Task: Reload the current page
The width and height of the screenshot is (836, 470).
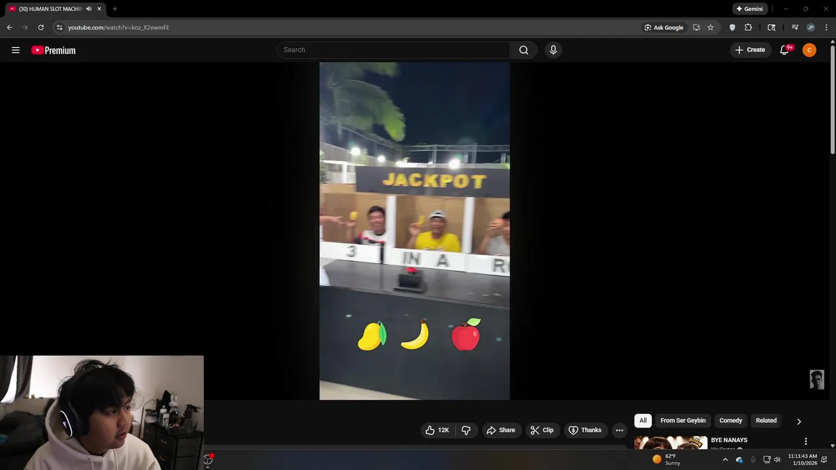Action: (40, 27)
